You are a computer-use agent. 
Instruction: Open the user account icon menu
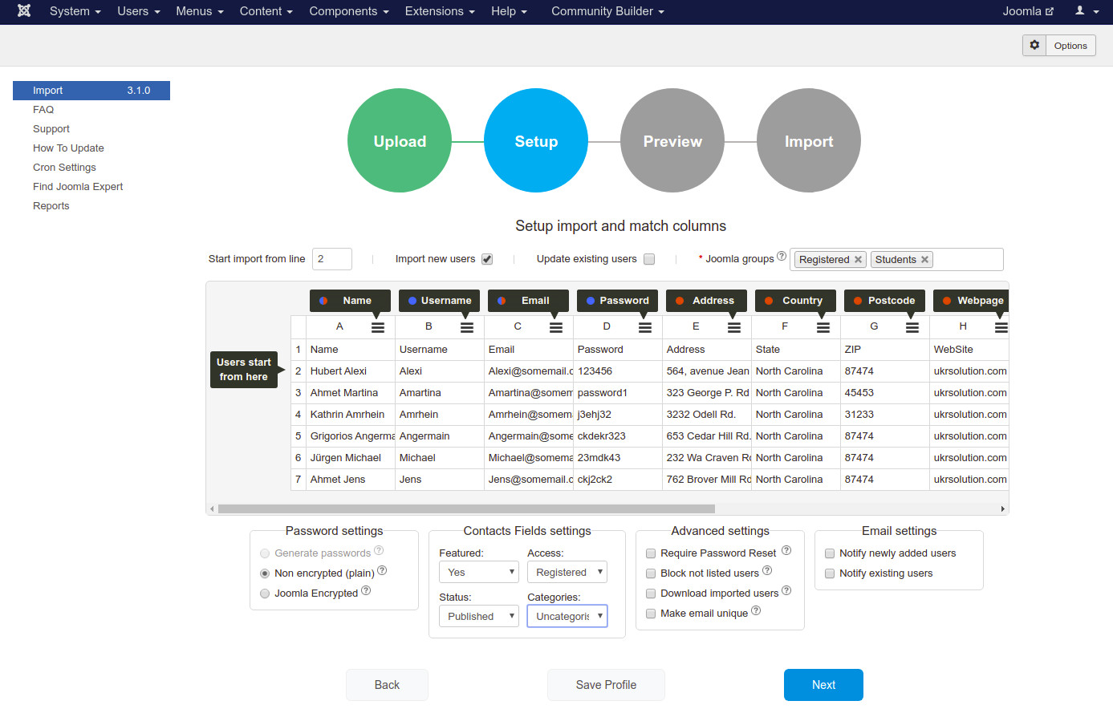pyautogui.click(x=1087, y=11)
